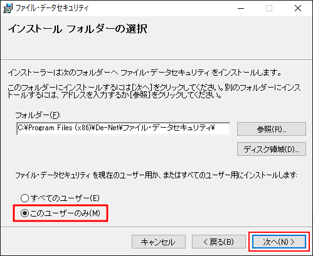
Task: Click the インストーラーは次のフォルダーへ description line
Action: tap(145, 73)
